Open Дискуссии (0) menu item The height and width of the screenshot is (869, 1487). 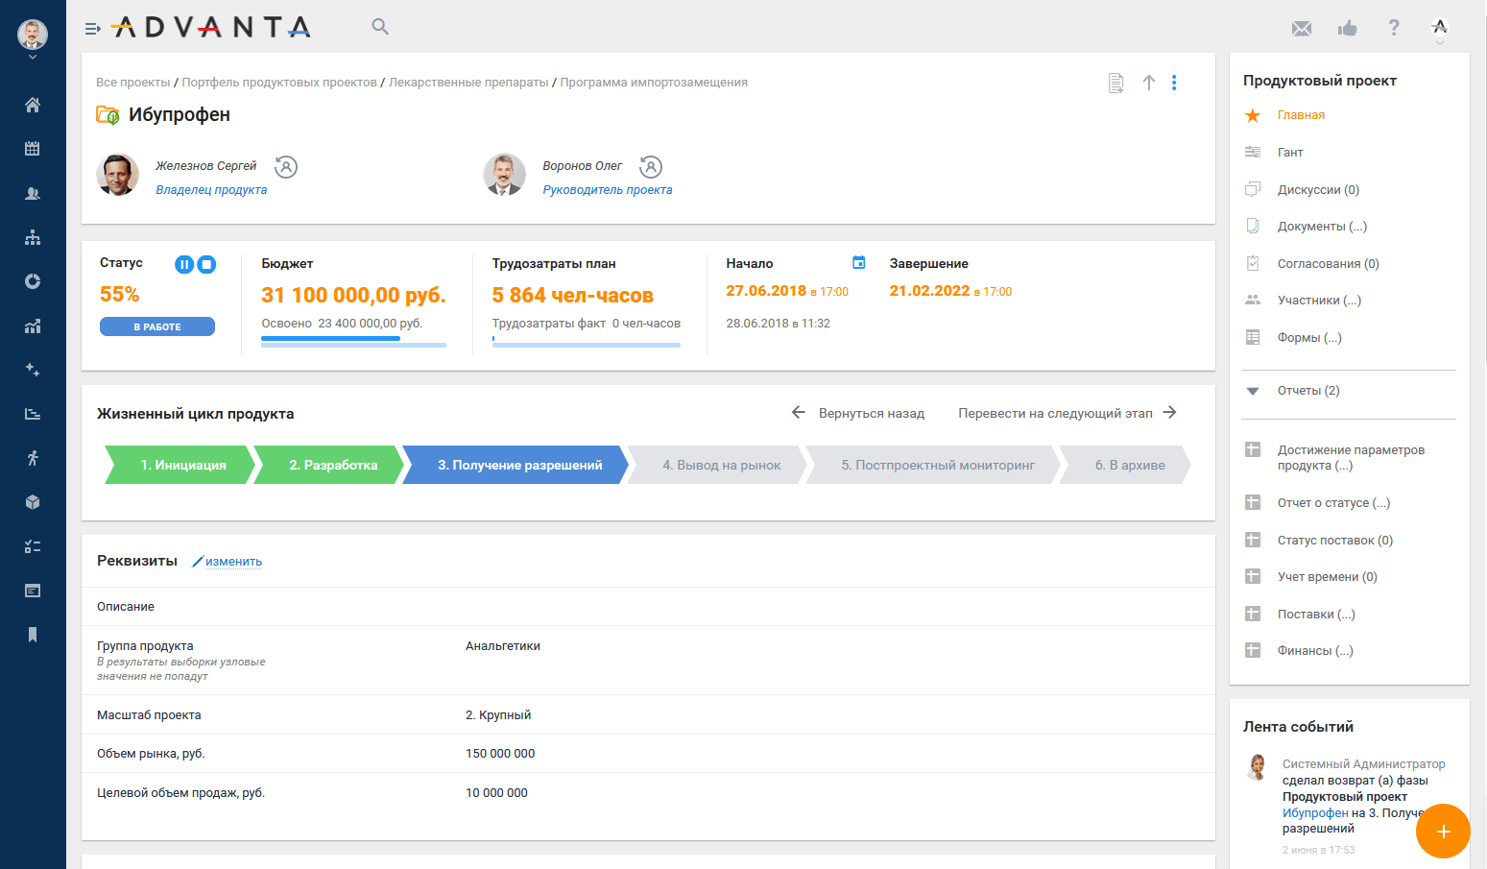point(1318,190)
